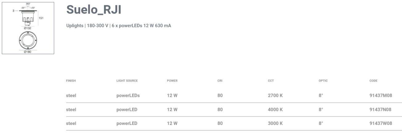Click 12 W power in the 2700 K row
This screenshot has width=402, height=133.
tap(172, 96)
